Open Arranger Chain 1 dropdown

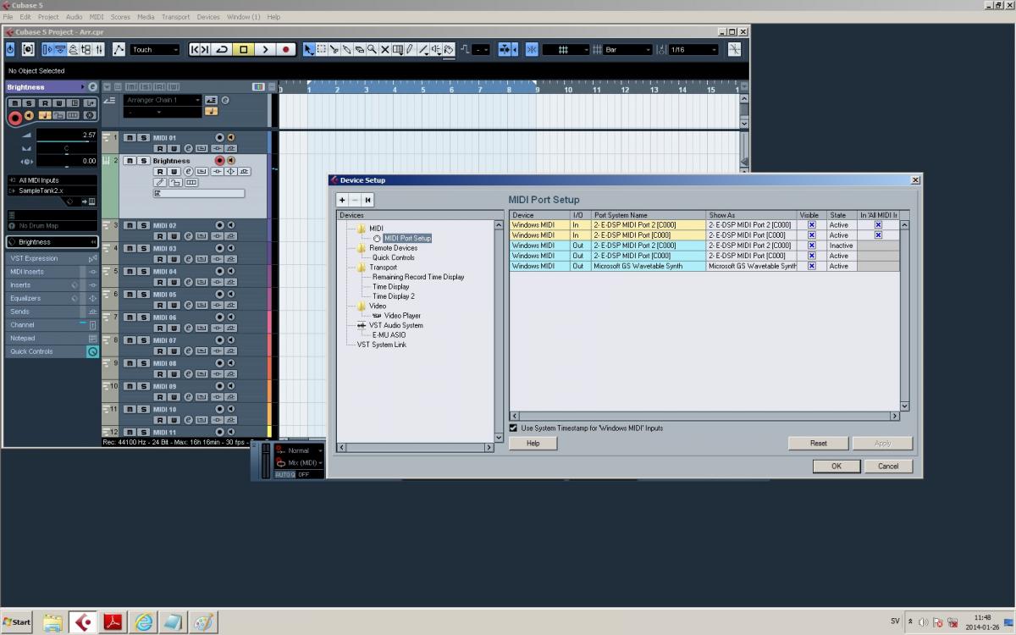tap(163, 100)
